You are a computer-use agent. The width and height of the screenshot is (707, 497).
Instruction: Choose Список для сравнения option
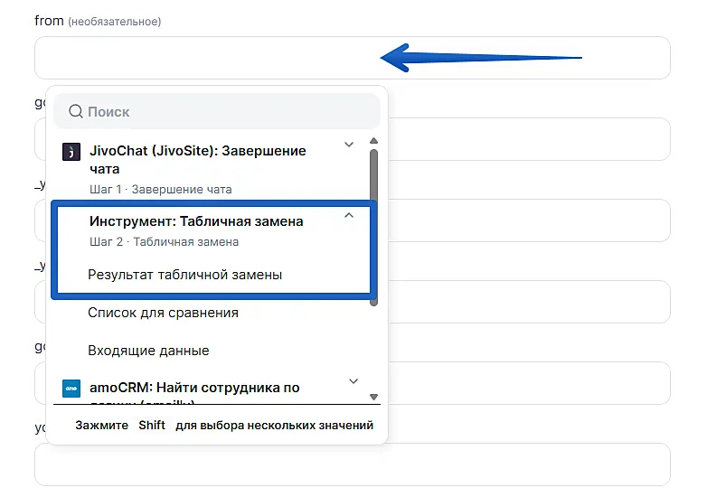[163, 313]
